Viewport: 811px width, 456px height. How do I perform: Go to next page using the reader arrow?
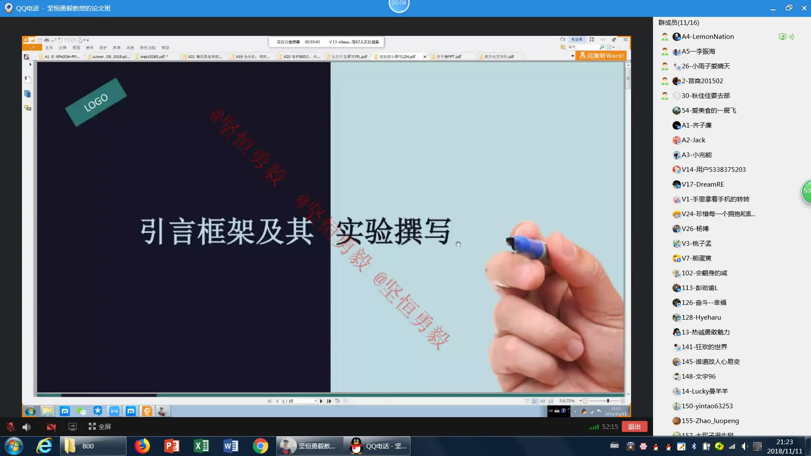(321, 401)
